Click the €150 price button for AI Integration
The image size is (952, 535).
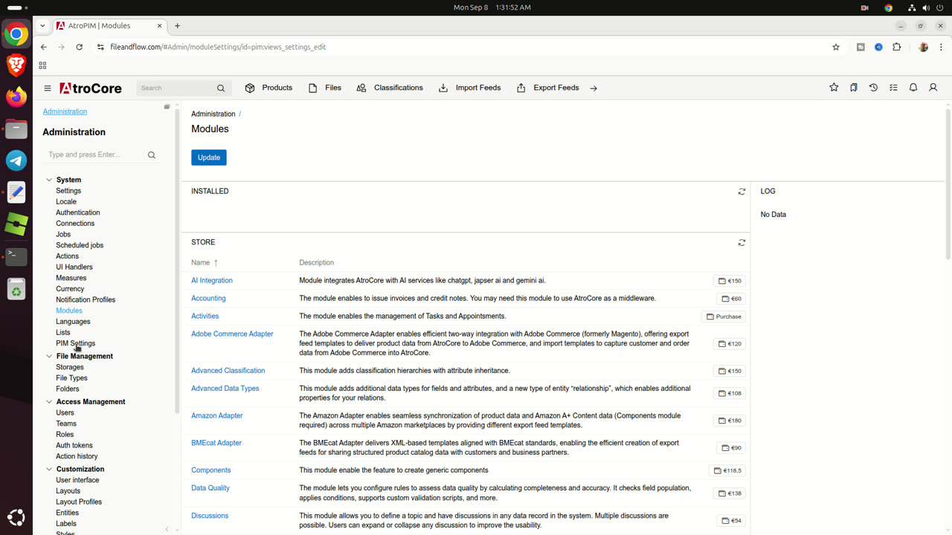pyautogui.click(x=730, y=281)
